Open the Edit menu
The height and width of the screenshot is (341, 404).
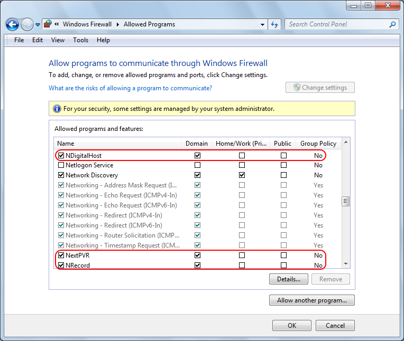click(38, 40)
